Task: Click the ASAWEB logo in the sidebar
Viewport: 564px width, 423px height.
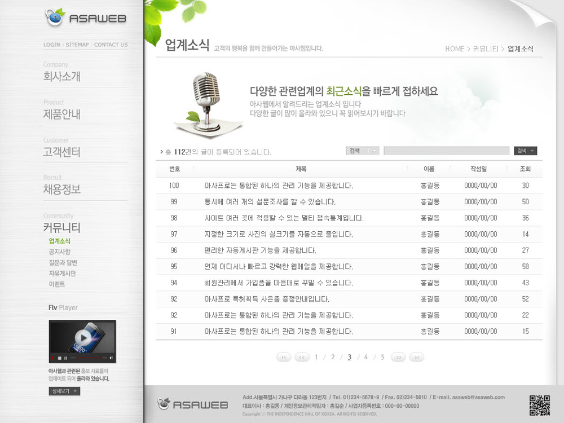Action: tap(86, 18)
